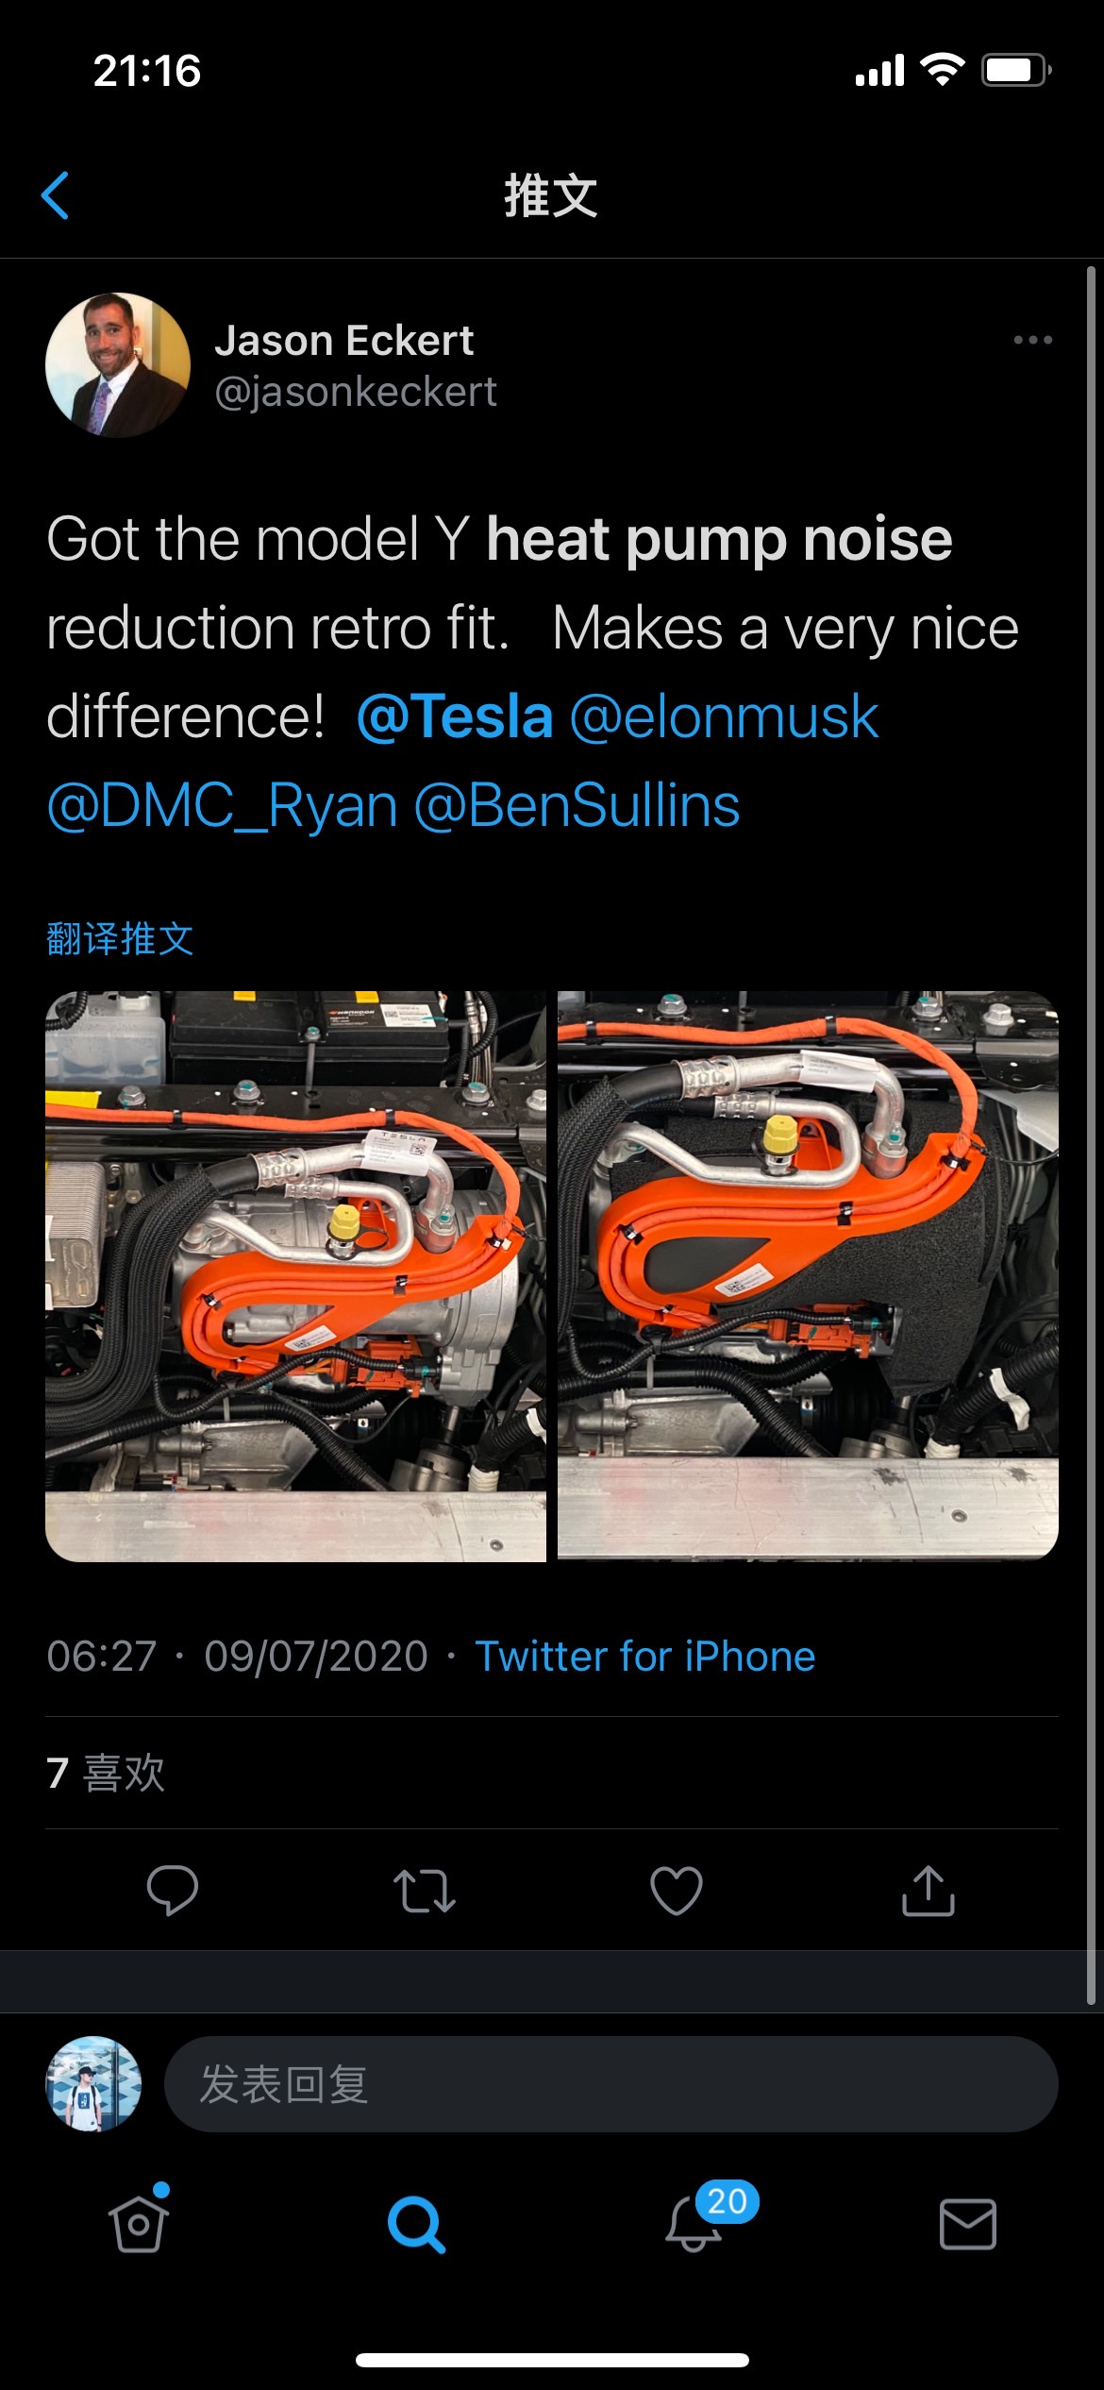
Task: Open the @Tesla mention link
Action: point(455,716)
